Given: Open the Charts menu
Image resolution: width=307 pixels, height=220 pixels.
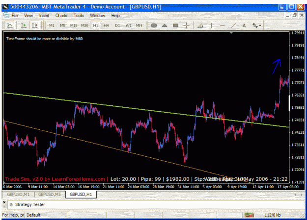Looking at the screenshot, I should (61, 16).
